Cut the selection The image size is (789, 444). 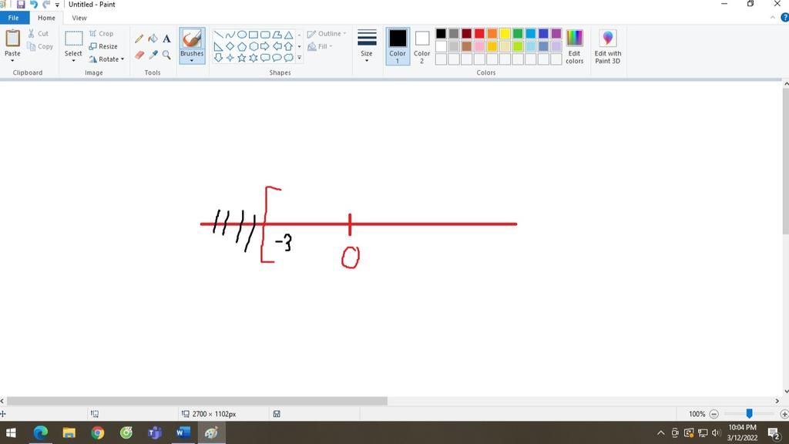point(39,33)
